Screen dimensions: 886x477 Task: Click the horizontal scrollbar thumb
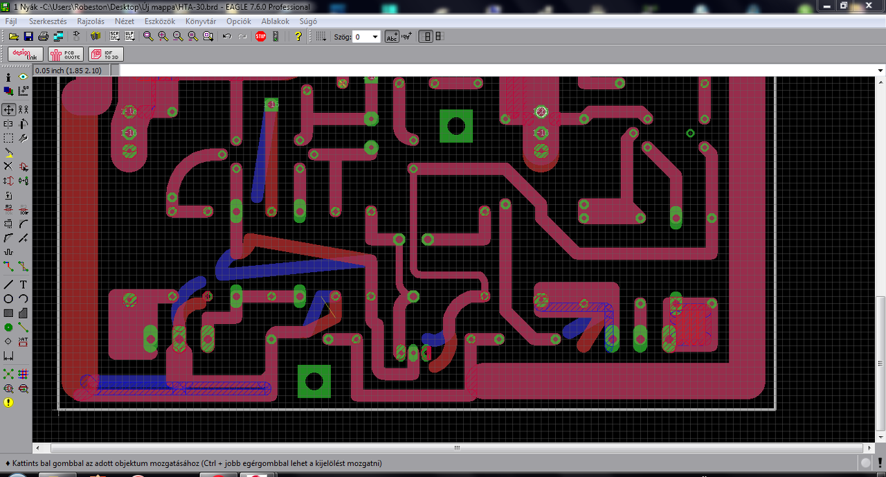click(456, 448)
